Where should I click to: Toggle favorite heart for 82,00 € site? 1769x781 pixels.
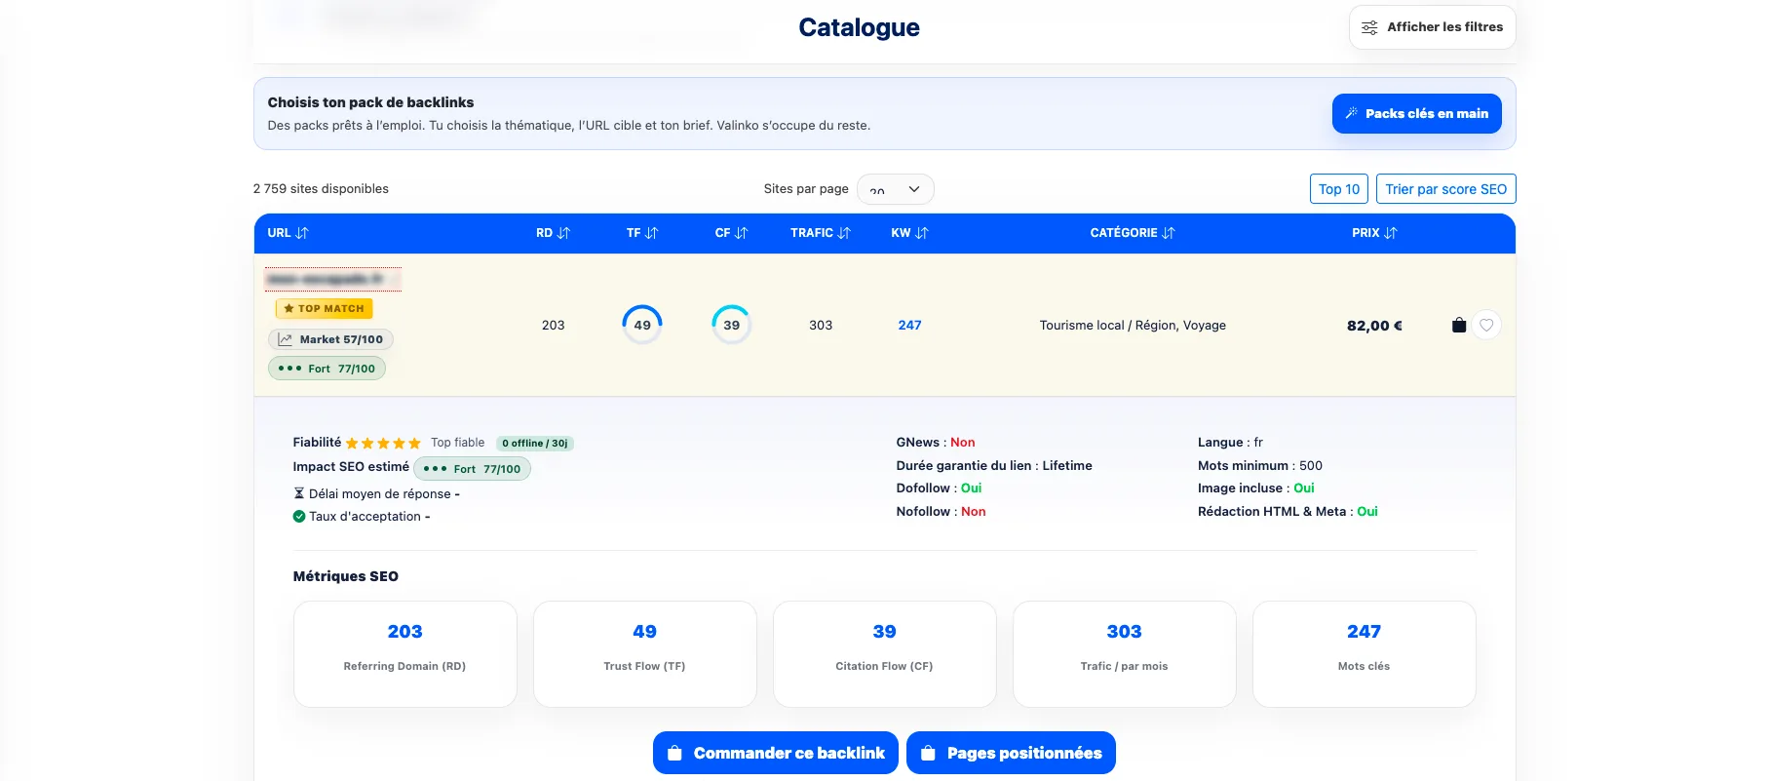(1486, 325)
